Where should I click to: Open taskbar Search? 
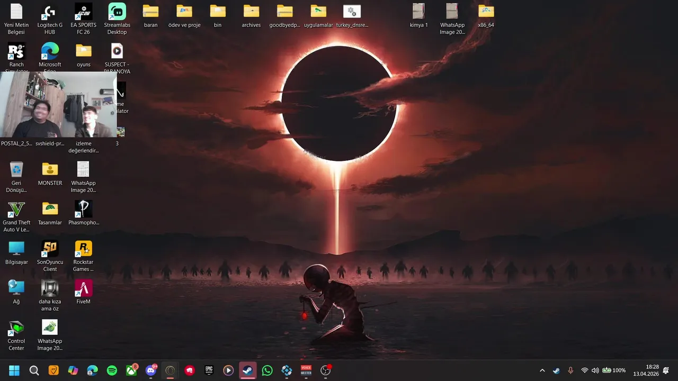pyautogui.click(x=34, y=370)
